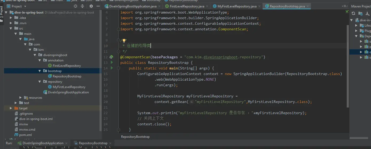Viewport: 371px width, 149px height.
Task: Expand Maven Plugins node
Action: (356, 31)
